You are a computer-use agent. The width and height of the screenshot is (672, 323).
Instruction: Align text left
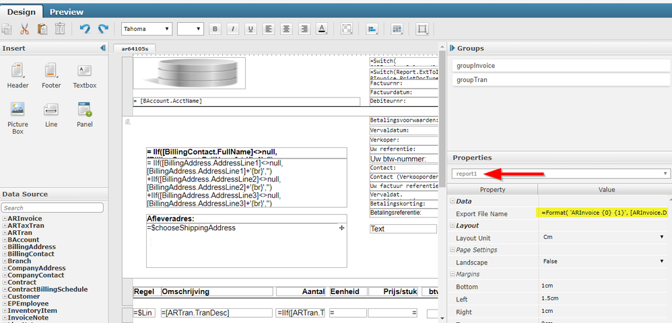click(x=268, y=29)
